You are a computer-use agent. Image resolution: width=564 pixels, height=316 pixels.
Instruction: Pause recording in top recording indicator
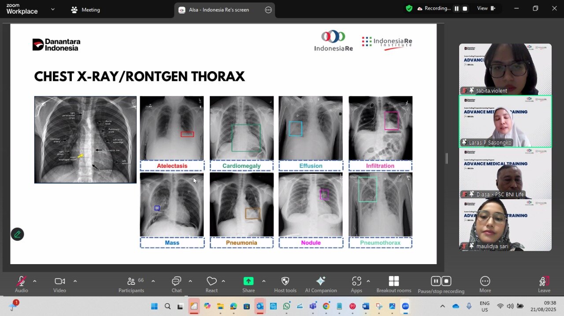pyautogui.click(x=456, y=8)
